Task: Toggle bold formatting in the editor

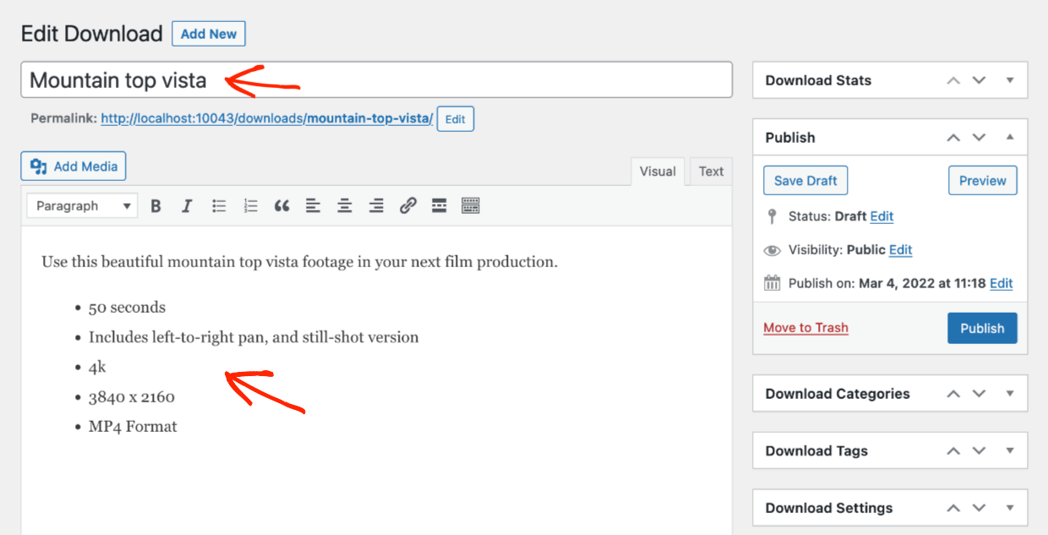Action: click(156, 205)
